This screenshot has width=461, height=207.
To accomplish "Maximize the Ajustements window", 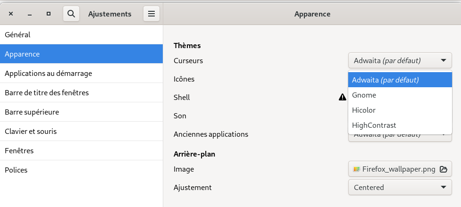I will (49, 14).
